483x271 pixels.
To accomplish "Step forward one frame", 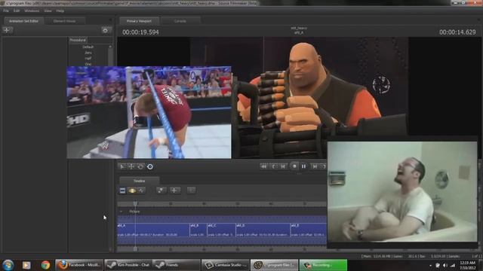I will click(315, 166).
